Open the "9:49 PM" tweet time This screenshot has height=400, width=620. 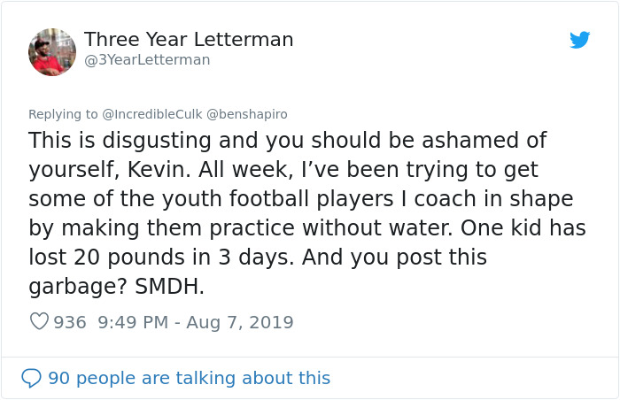[x=134, y=322]
